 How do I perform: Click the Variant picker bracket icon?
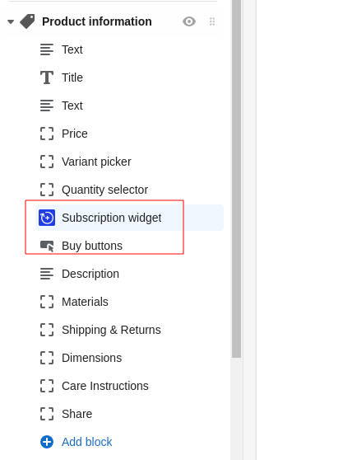point(47,162)
